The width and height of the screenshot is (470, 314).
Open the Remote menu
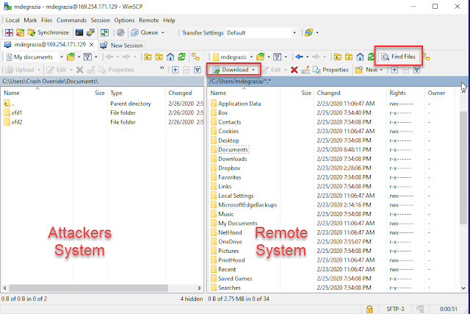coord(148,21)
